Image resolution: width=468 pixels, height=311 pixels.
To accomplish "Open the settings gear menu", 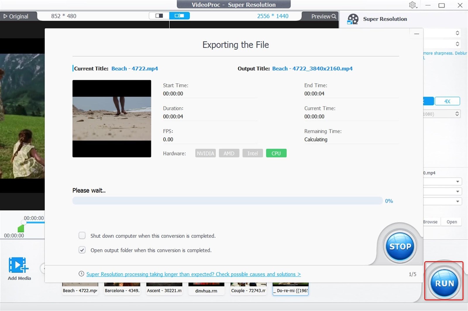I will (x=412, y=5).
